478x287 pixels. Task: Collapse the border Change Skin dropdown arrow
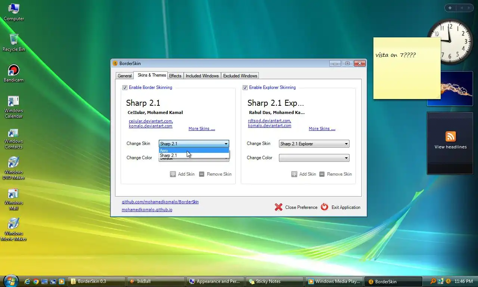coord(226,144)
